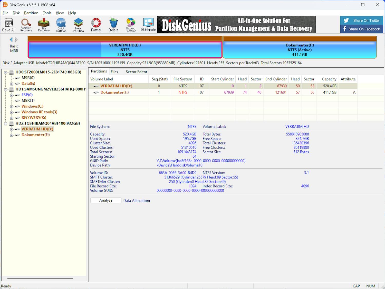Go to previous disk arrow

point(11,39)
